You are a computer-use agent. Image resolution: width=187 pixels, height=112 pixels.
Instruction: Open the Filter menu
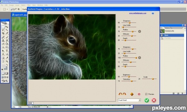(x=29, y=5)
